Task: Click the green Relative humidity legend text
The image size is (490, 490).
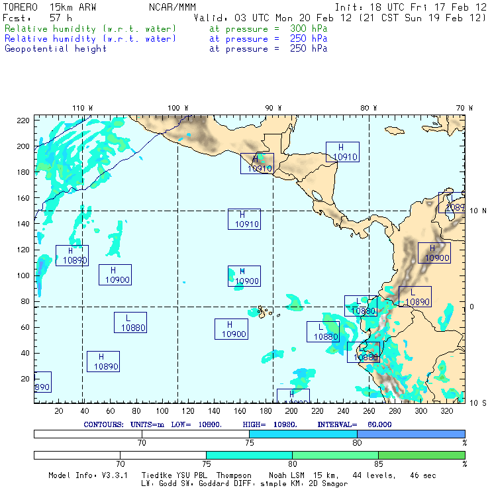Action: [x=91, y=29]
